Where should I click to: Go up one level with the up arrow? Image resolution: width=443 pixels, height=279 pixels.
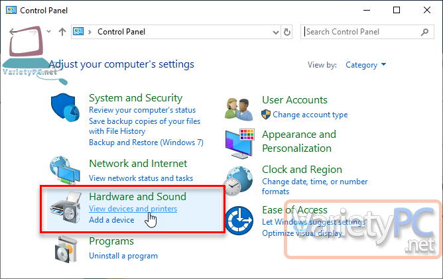(x=62, y=32)
